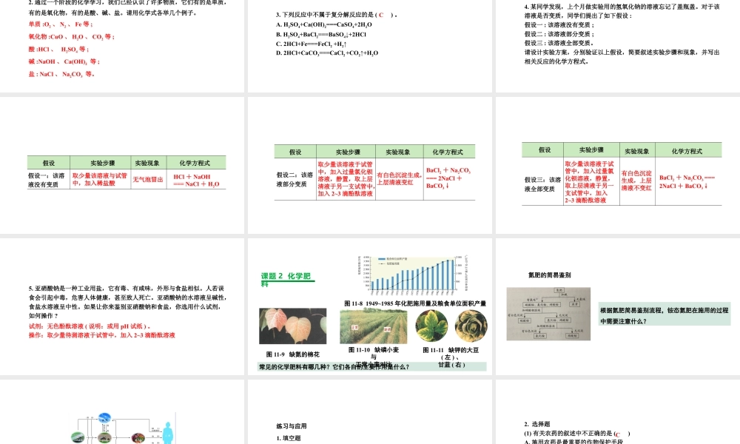The height and width of the screenshot is (444, 740).
Task: Click the 实验现象 column header
Action: click(x=148, y=162)
